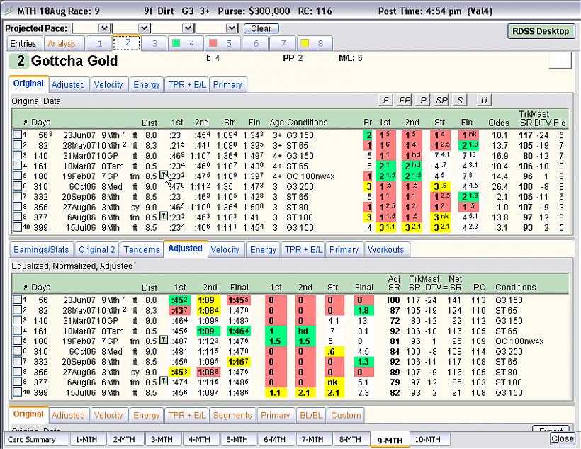Open the fourth Projected Pace dropdown

[x=217, y=28]
